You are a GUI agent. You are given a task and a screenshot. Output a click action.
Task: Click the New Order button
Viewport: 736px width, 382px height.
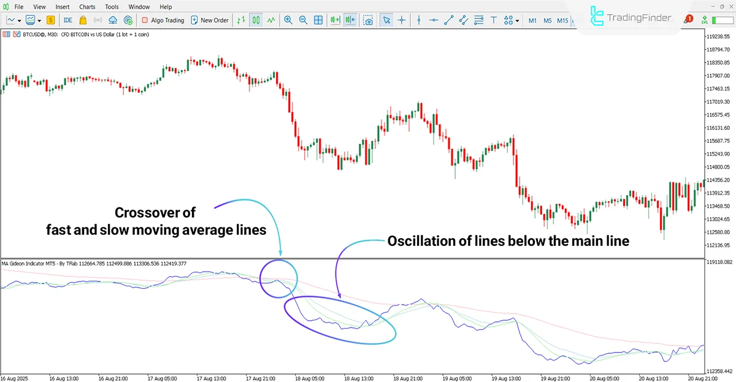coord(210,20)
